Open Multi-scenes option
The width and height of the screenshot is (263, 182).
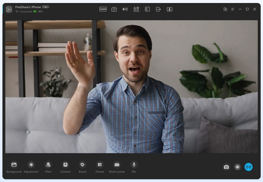pyautogui.click(x=117, y=167)
